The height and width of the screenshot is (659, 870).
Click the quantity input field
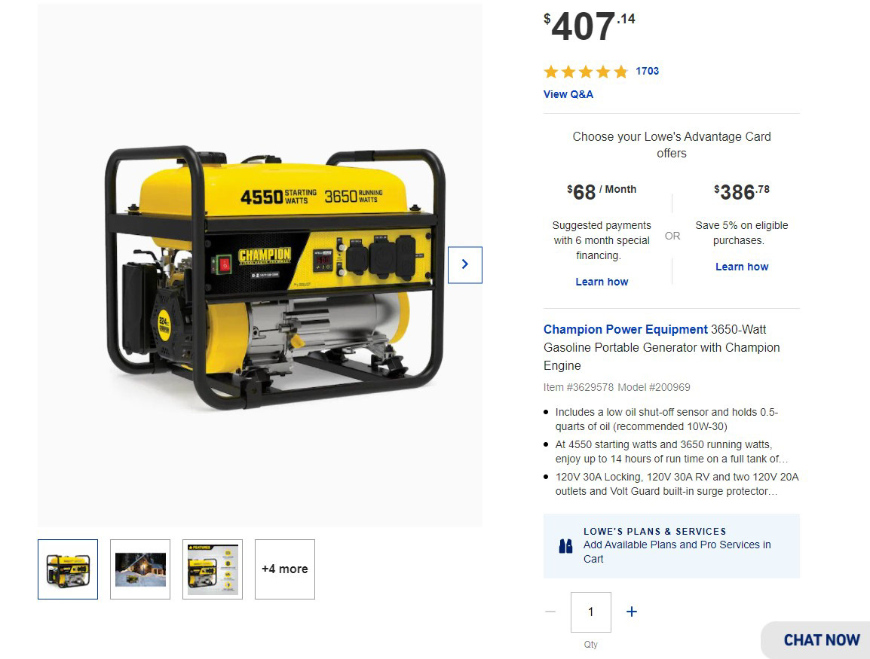[591, 612]
